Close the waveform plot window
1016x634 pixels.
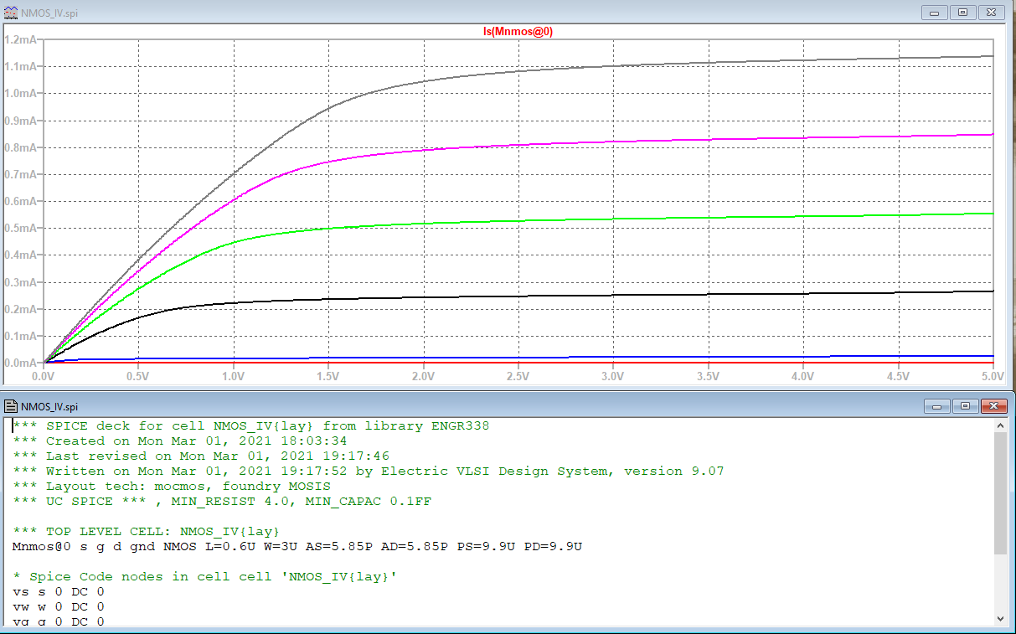pos(991,13)
